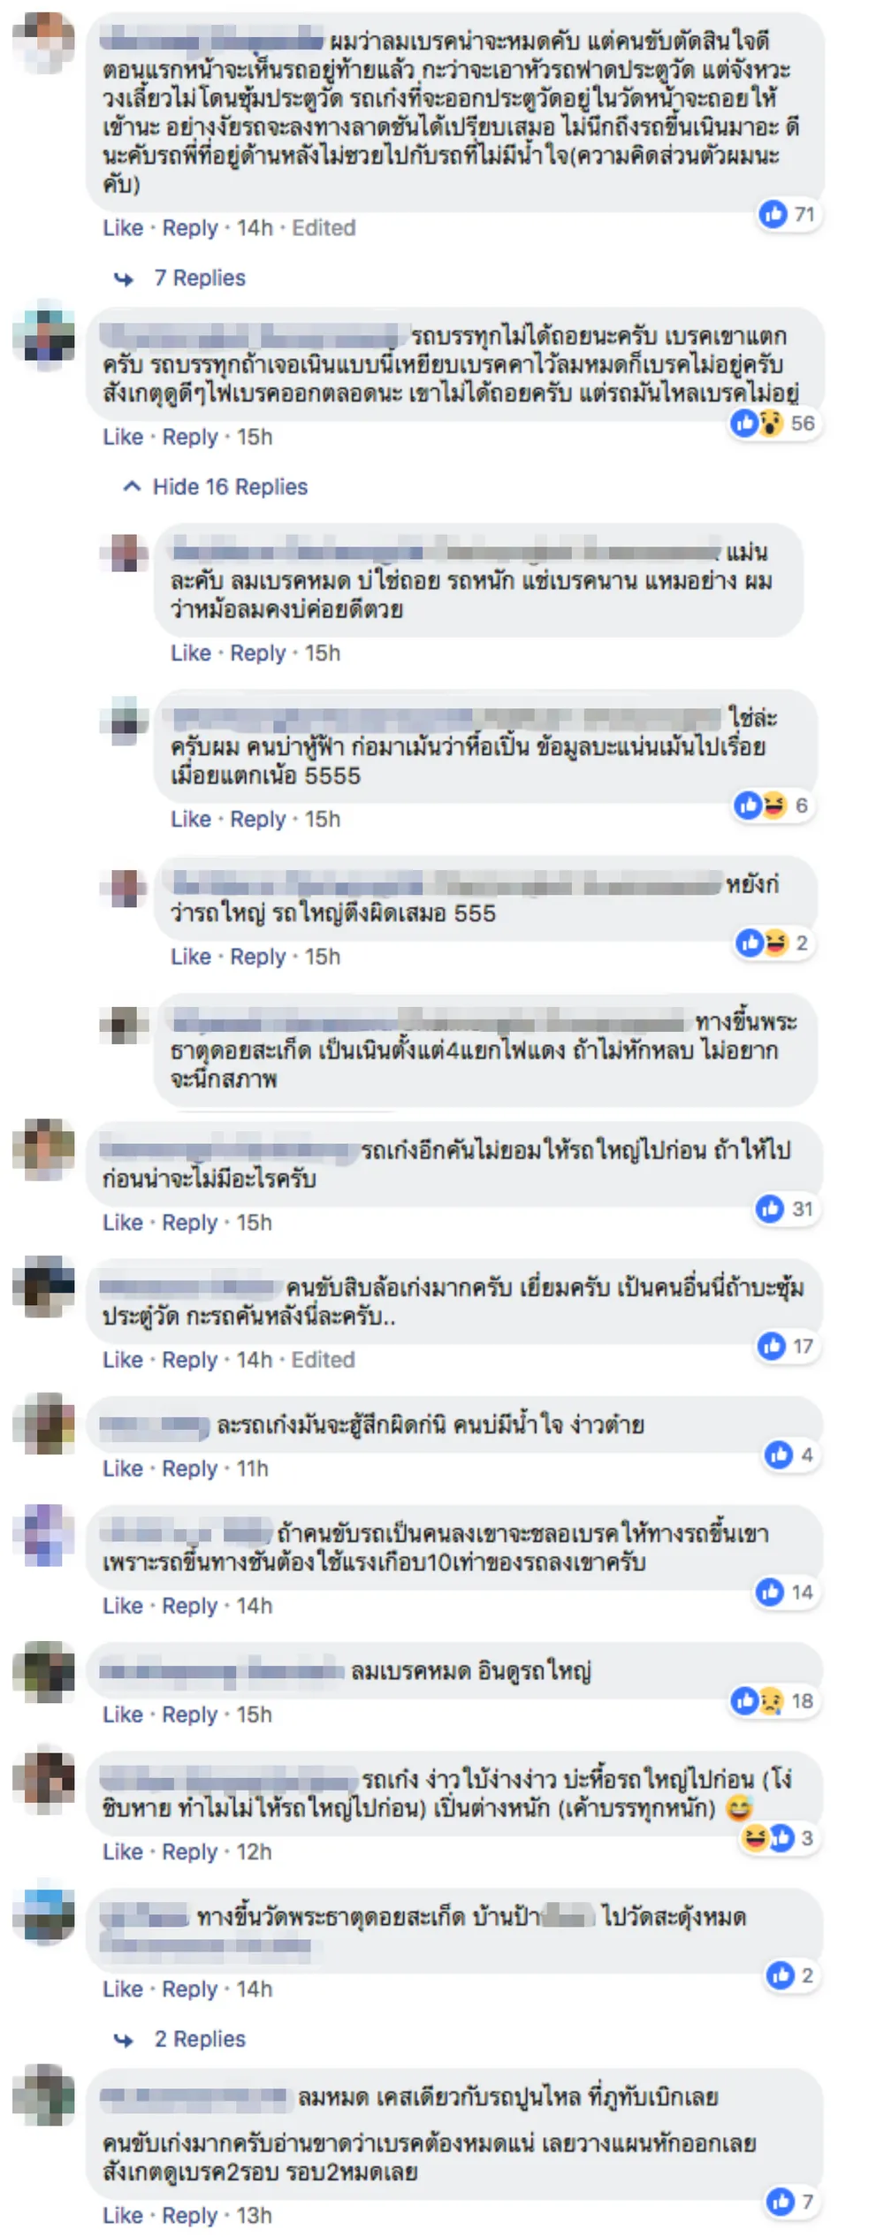The image size is (884, 2237).
Task: Open the first commenter's profile avatar
Action: point(43,42)
